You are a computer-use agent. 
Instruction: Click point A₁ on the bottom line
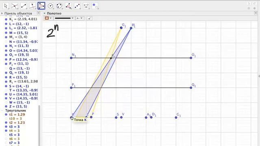point(146,118)
